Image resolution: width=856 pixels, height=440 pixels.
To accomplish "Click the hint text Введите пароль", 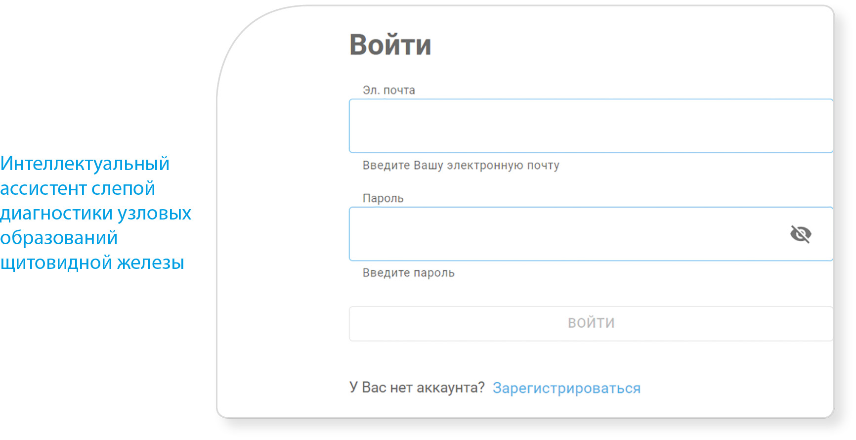I will [408, 273].
